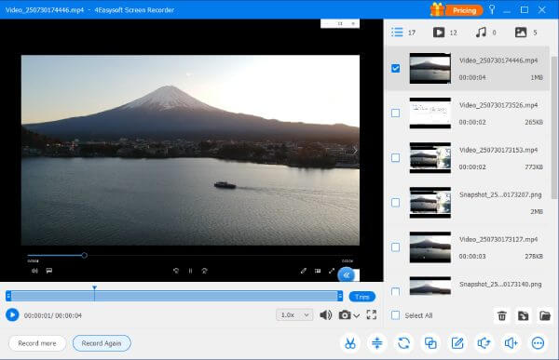Select Video_250730174446.mp4 thumbnail
This screenshot has width=559, height=360.
click(x=429, y=68)
